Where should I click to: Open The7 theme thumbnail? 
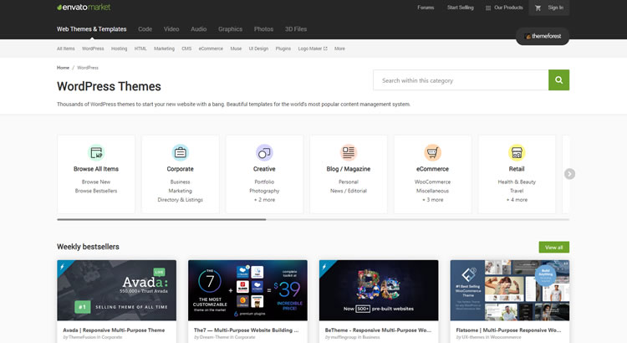[x=247, y=290]
